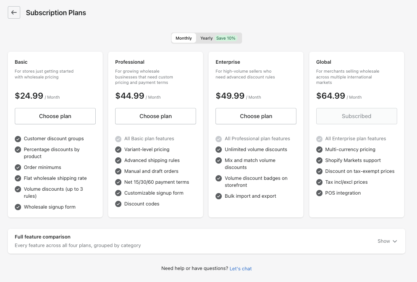Click the 'POS integration' feature text
The image size is (417, 282).
pyautogui.click(x=343, y=193)
